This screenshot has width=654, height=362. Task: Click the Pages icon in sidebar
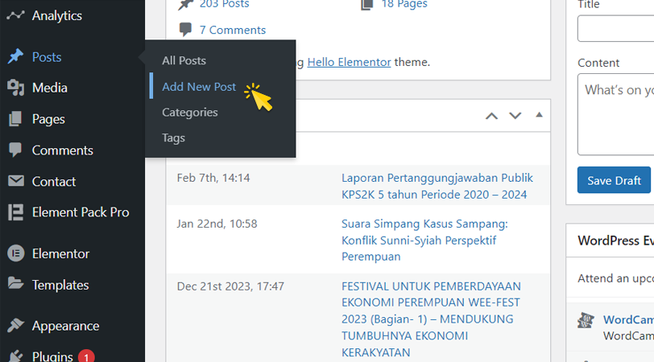coord(15,119)
